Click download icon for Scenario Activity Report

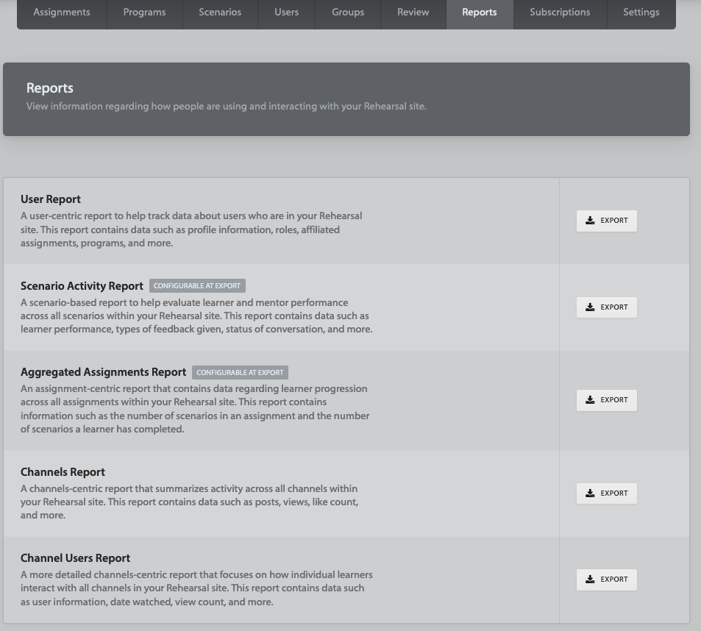[x=590, y=307]
